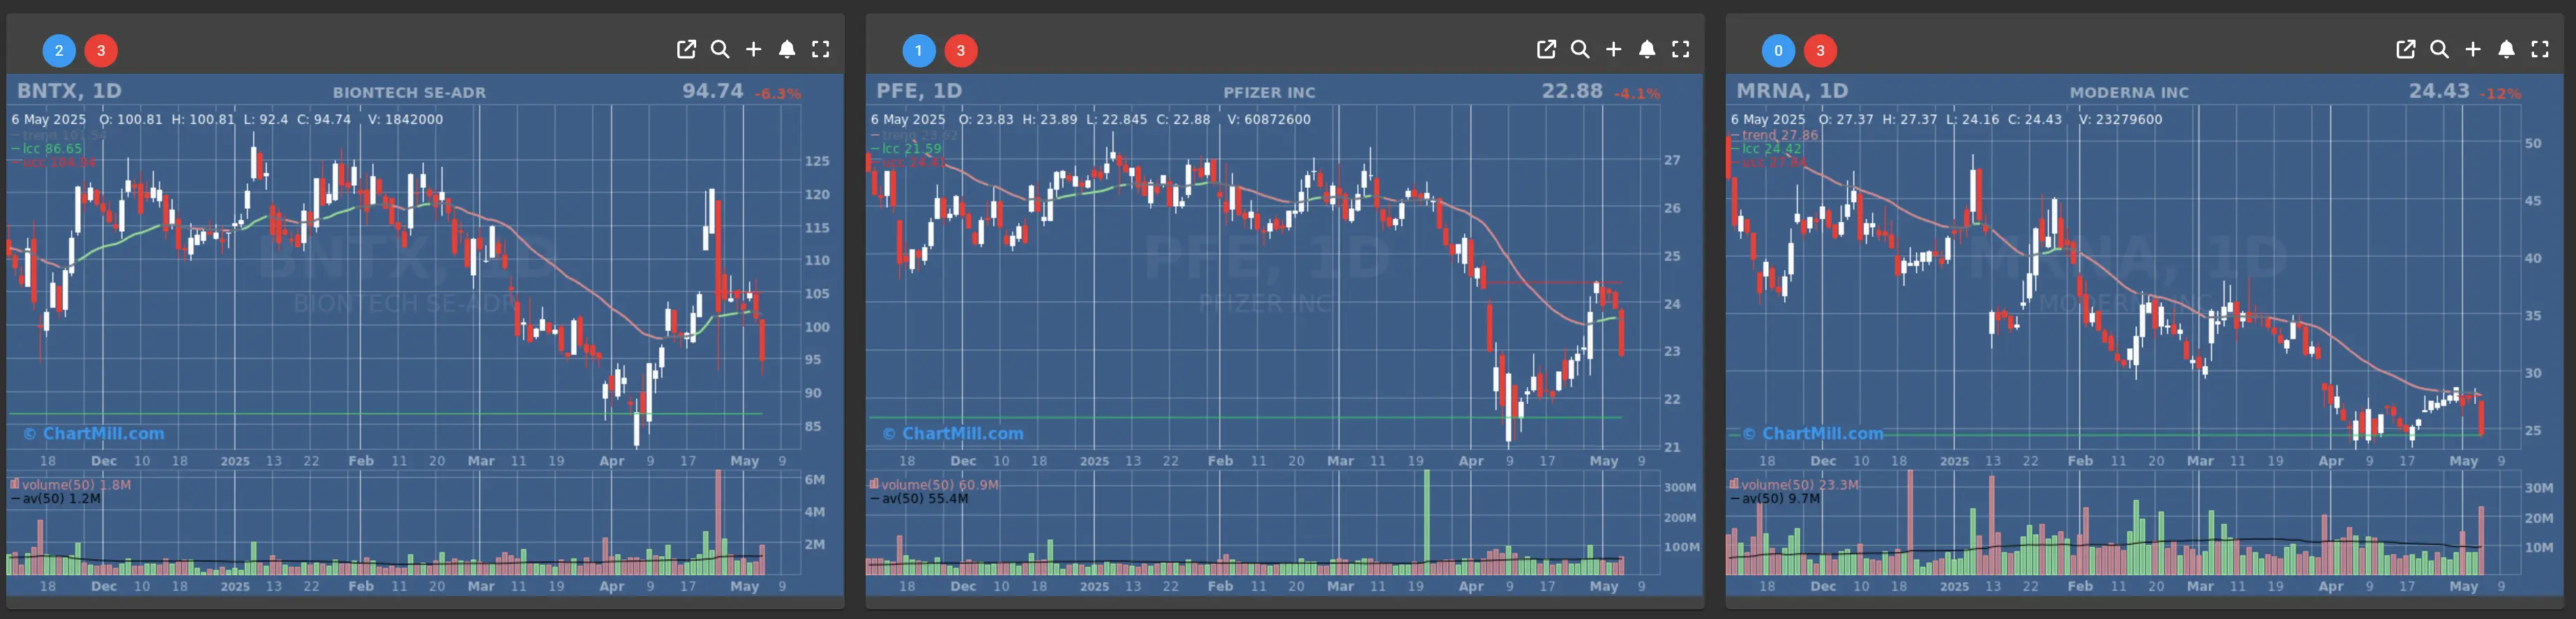Set an alert bell for BNTX
Screen dimensions: 2576x619
click(787, 49)
